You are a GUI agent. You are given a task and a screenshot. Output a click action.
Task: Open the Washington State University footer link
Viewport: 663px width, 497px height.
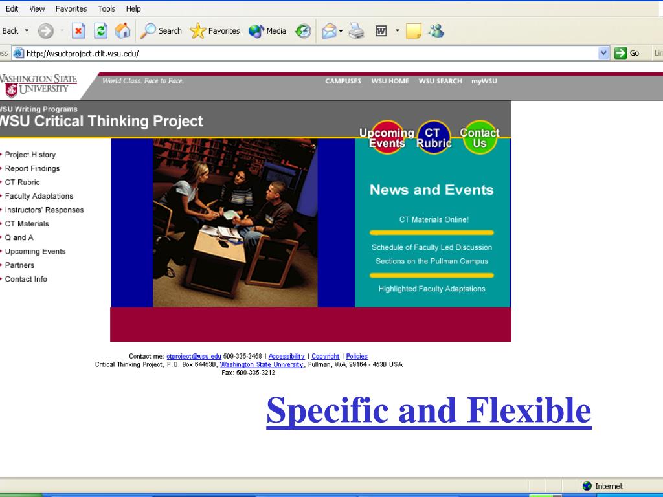(x=262, y=364)
